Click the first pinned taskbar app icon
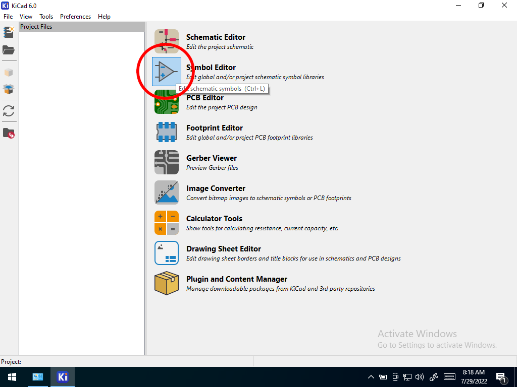 point(38,377)
